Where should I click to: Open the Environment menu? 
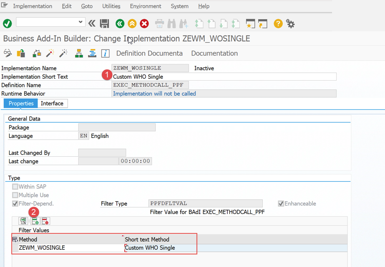[146, 6]
